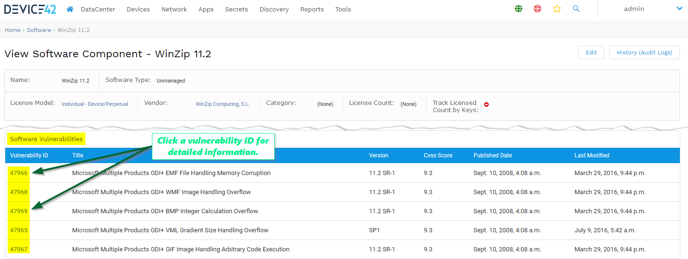Click the Unmanaged software type value
The height and width of the screenshot is (259, 688).
point(171,81)
